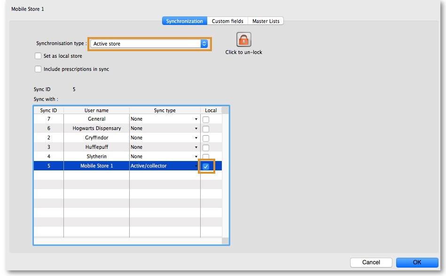Select the Synchronization tab
The width and height of the screenshot is (446, 276).
pyautogui.click(x=184, y=21)
